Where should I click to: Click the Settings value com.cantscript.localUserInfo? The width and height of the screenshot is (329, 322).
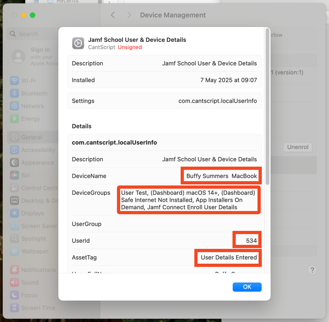[x=217, y=101]
